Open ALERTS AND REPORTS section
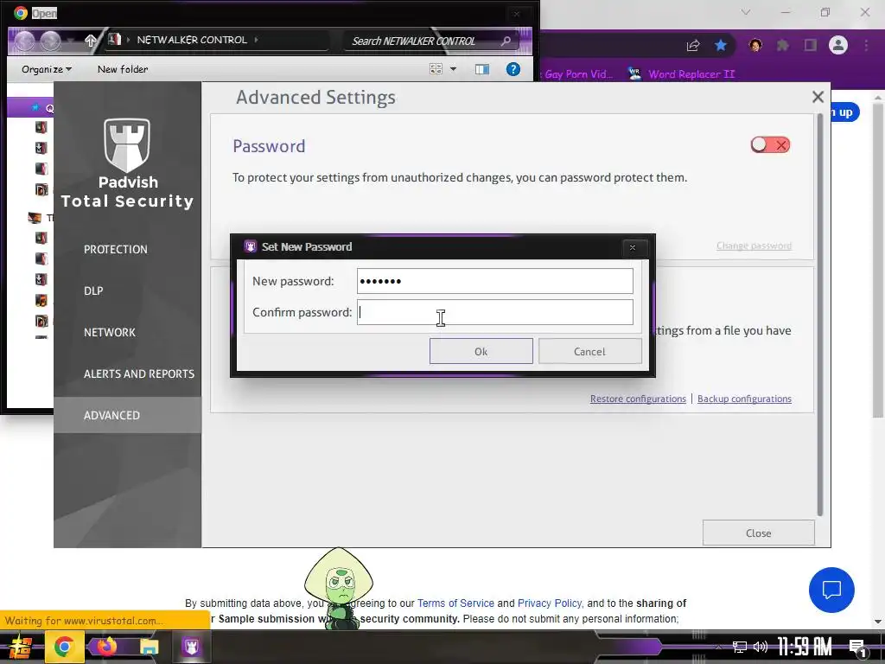Viewport: 885px width, 664px height. (139, 373)
